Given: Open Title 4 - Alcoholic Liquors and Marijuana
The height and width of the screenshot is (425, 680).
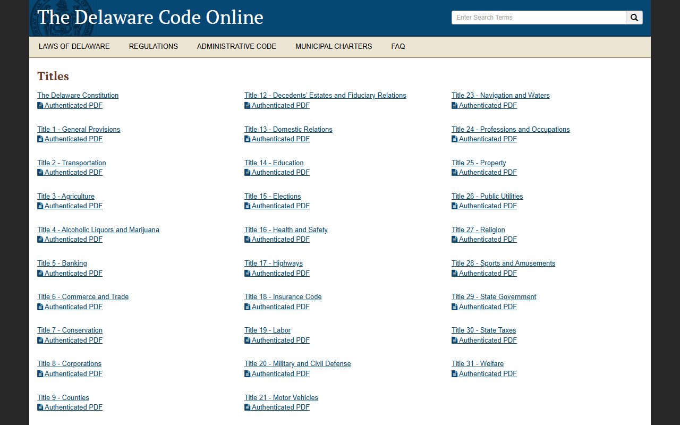Looking at the screenshot, I should click(98, 229).
